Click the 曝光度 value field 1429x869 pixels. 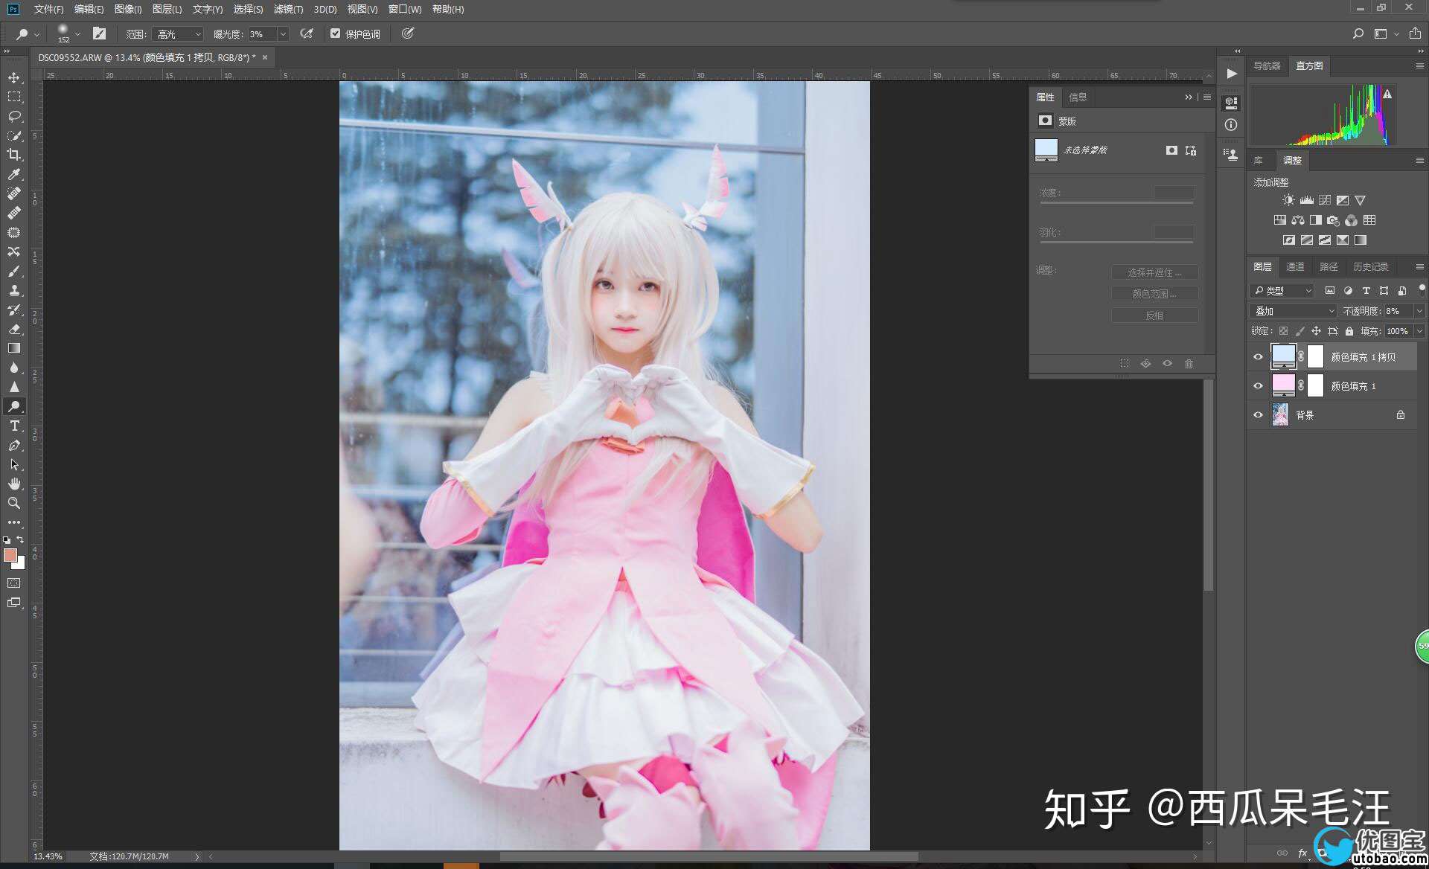262,34
